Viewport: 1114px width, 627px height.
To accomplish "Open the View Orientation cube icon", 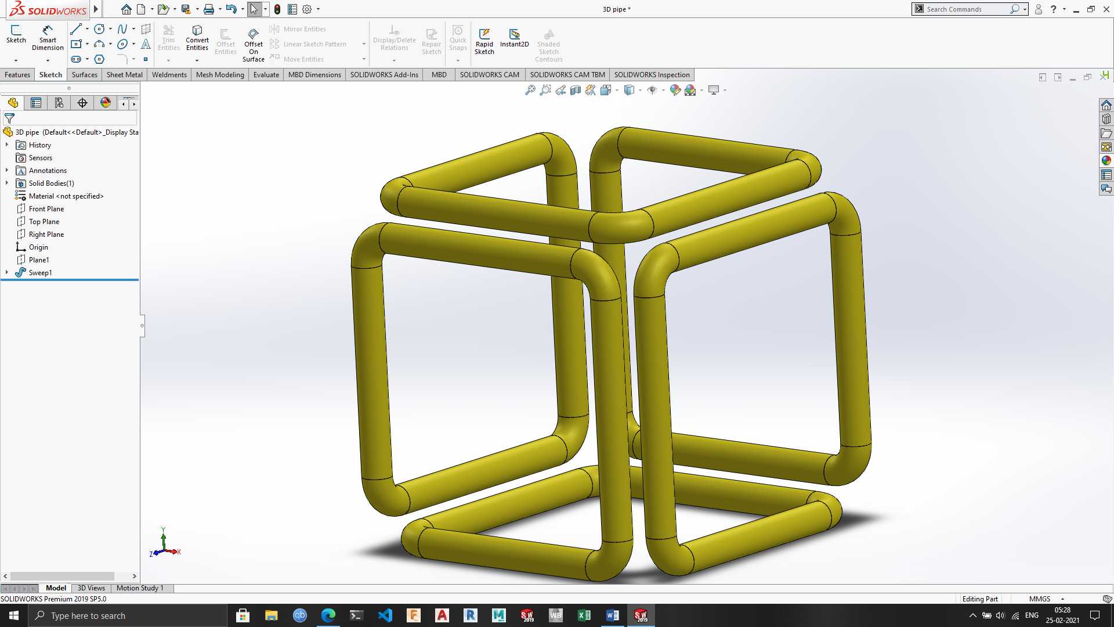I will [605, 90].
